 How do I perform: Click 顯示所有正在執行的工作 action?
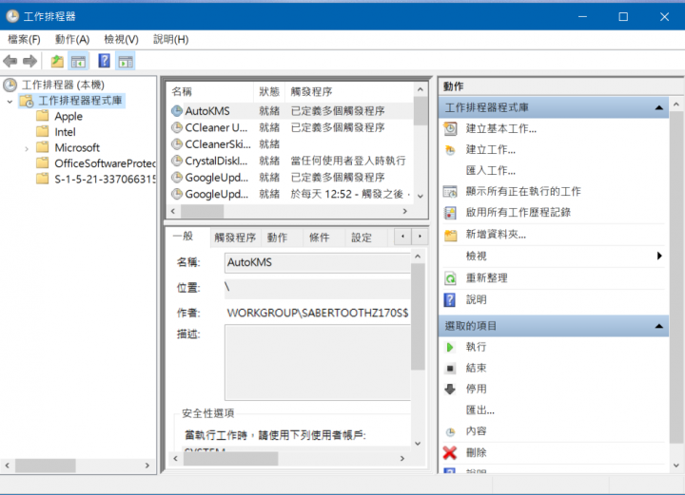pyautogui.click(x=523, y=192)
